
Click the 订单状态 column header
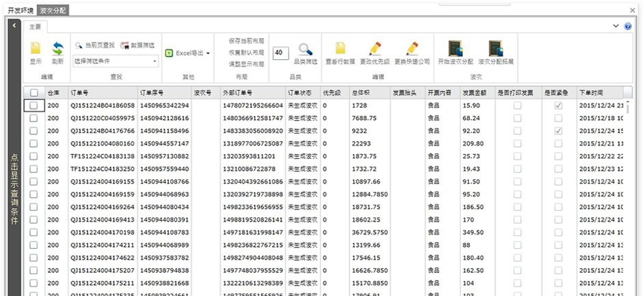302,93
